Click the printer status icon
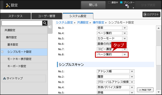This screenshot has width=162, height=95. coord(127,6)
